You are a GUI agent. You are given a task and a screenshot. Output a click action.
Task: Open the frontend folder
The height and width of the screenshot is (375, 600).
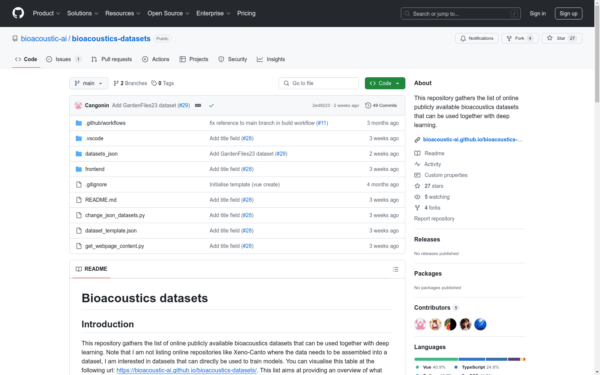pos(95,169)
